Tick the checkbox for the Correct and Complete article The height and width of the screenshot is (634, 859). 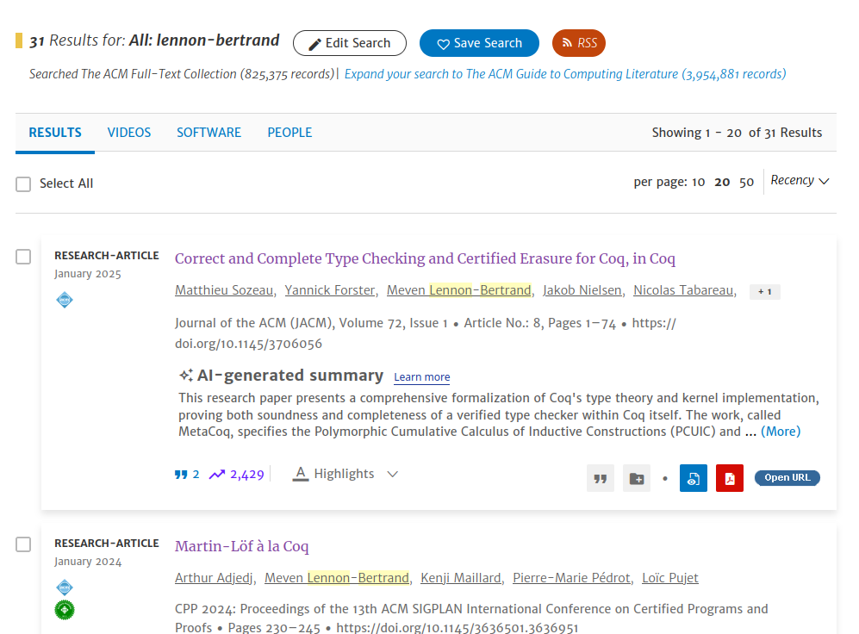click(23, 257)
